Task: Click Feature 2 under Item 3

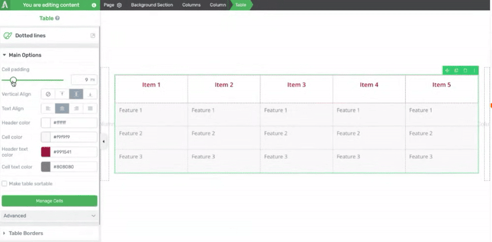Action: (276, 134)
